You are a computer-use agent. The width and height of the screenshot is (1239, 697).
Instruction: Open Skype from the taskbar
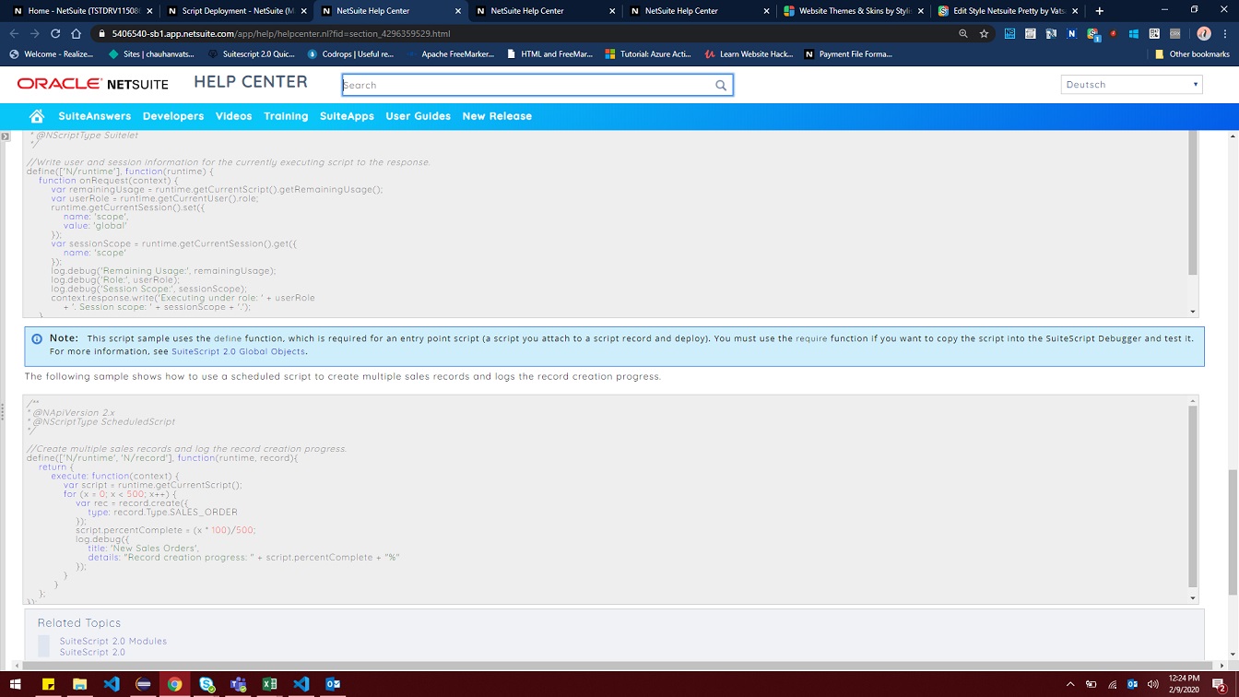(x=206, y=684)
